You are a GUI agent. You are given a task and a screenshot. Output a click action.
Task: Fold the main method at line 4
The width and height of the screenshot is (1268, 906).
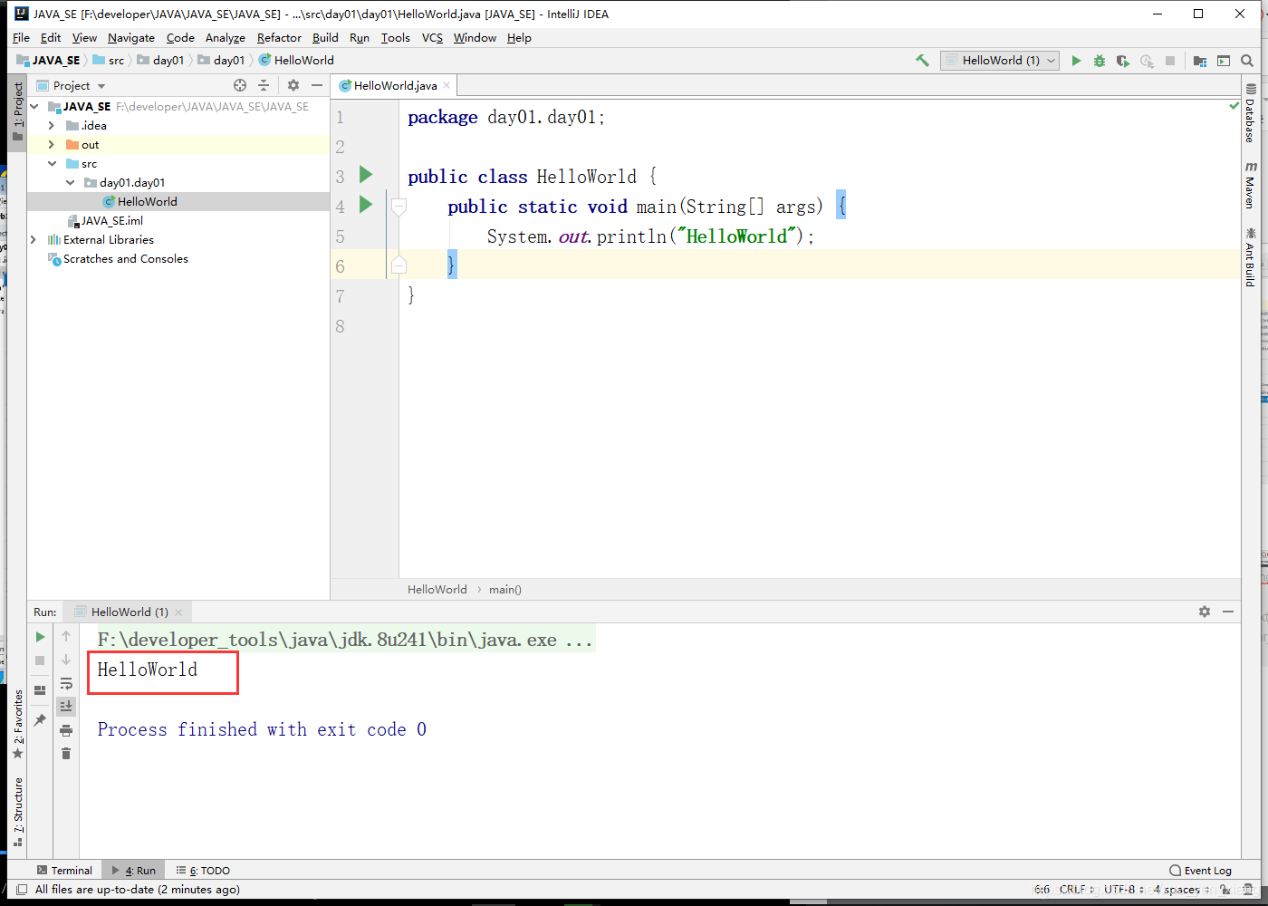tap(399, 207)
